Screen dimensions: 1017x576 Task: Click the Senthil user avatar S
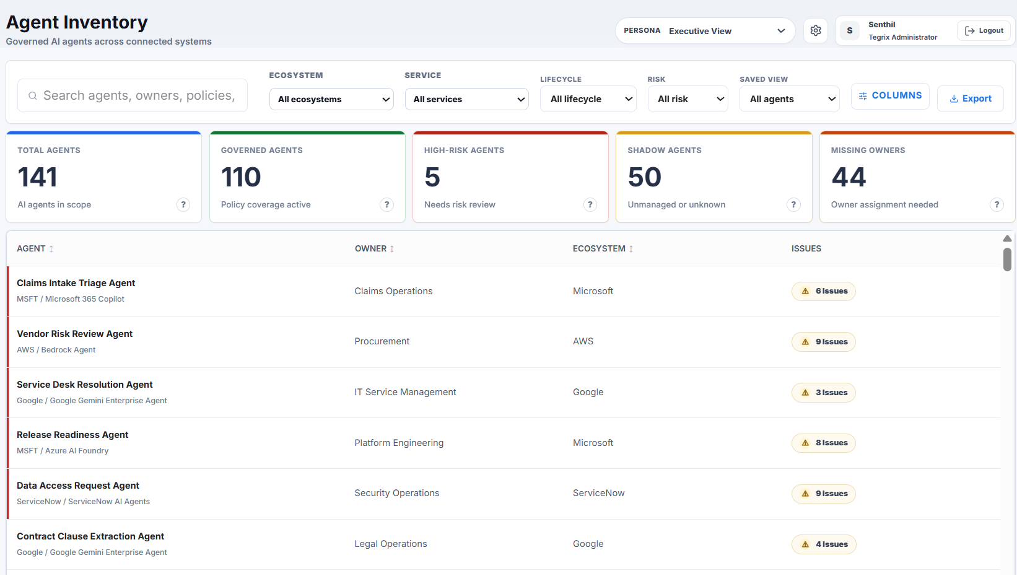[850, 30]
